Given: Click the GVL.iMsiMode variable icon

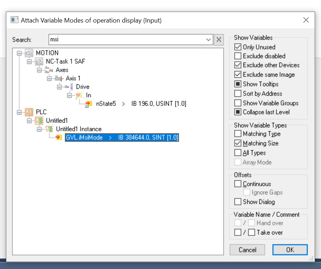Looking at the screenshot, I should click(58, 137).
